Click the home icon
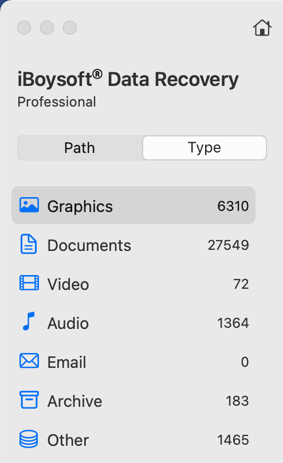The height and width of the screenshot is (463, 283). click(x=262, y=28)
